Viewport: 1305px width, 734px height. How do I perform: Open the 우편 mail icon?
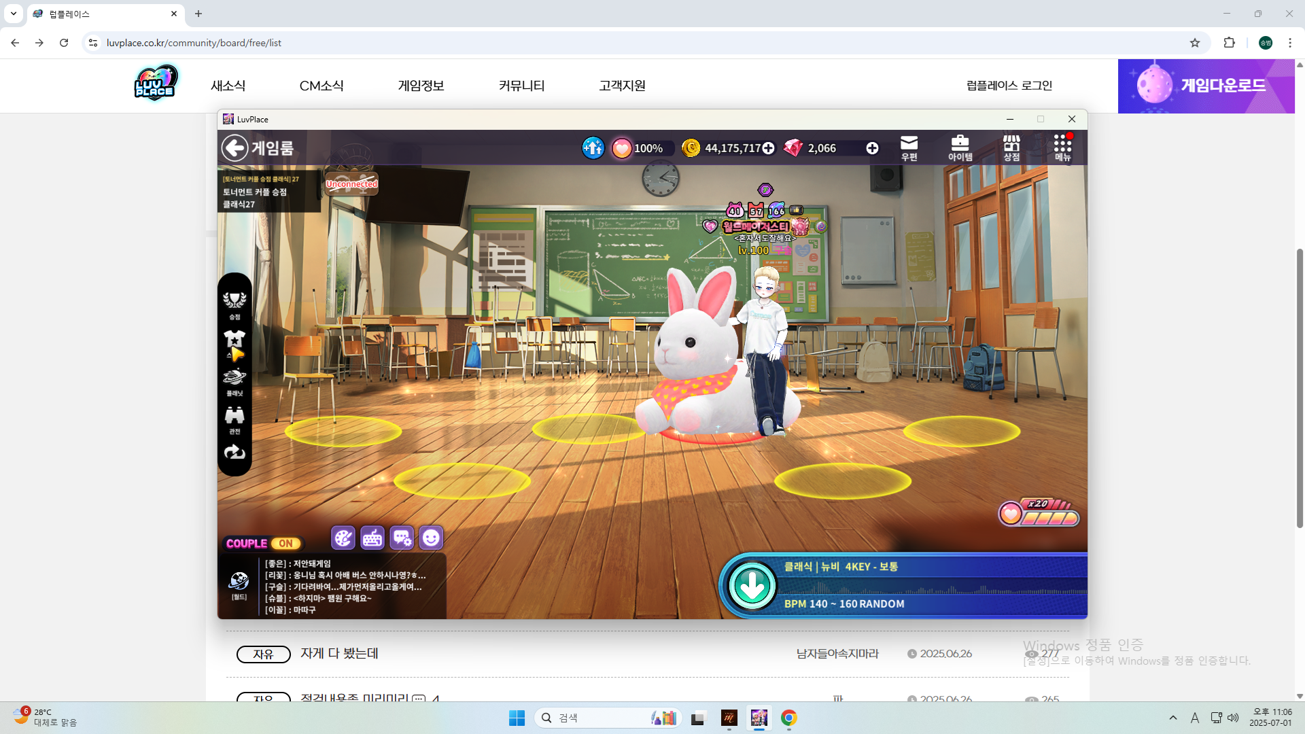(x=909, y=147)
